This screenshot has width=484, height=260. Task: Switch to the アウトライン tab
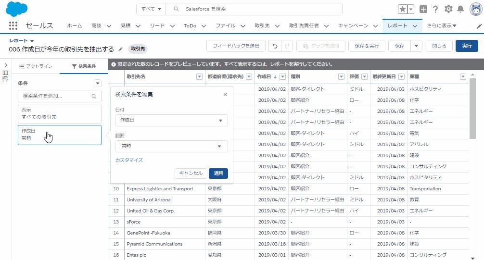tap(36, 66)
